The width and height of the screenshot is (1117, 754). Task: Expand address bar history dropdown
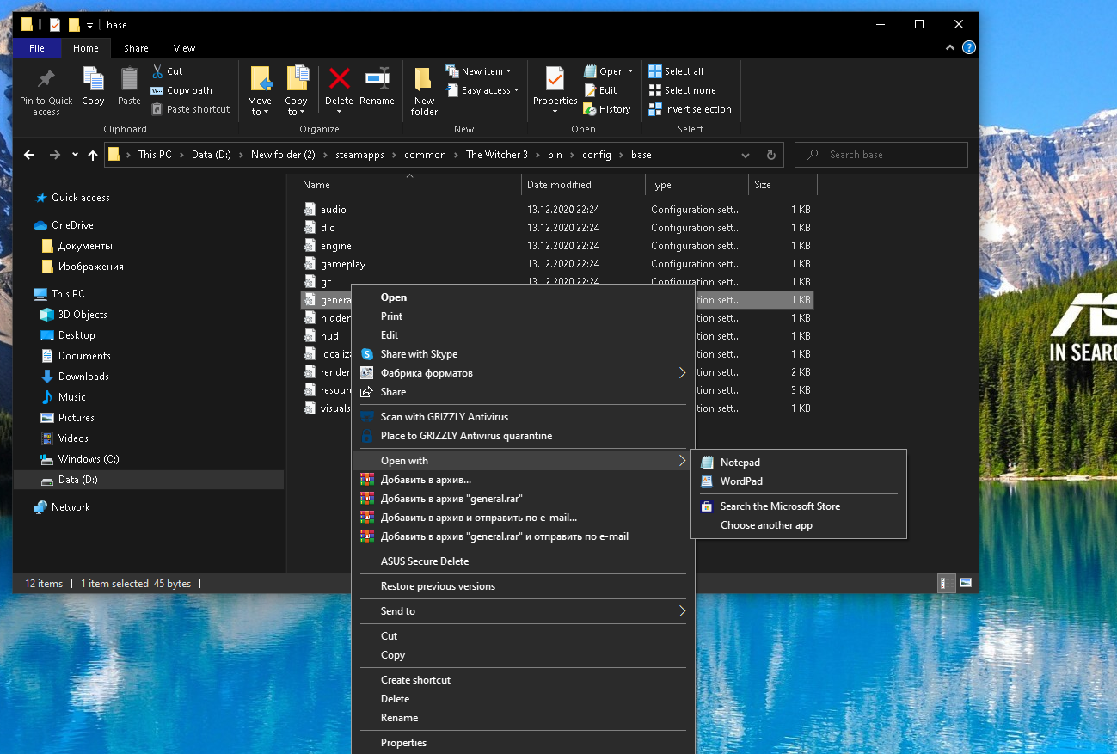746,155
